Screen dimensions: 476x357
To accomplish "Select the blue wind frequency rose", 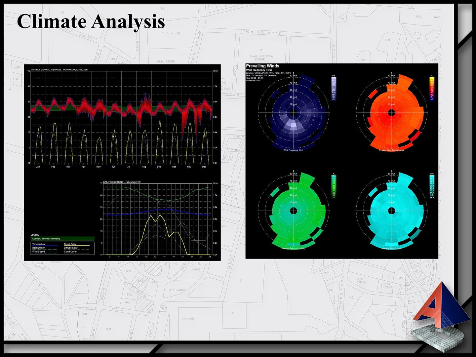I will tap(293, 113).
